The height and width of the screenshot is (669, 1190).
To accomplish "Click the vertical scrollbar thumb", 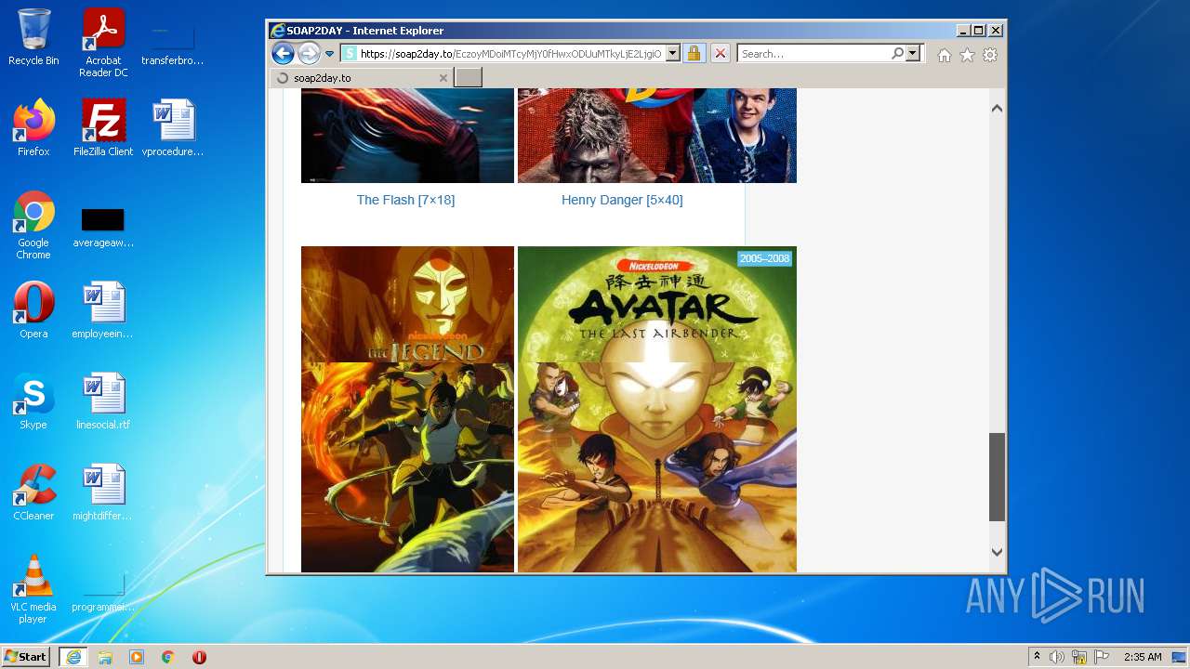I will coord(997,477).
